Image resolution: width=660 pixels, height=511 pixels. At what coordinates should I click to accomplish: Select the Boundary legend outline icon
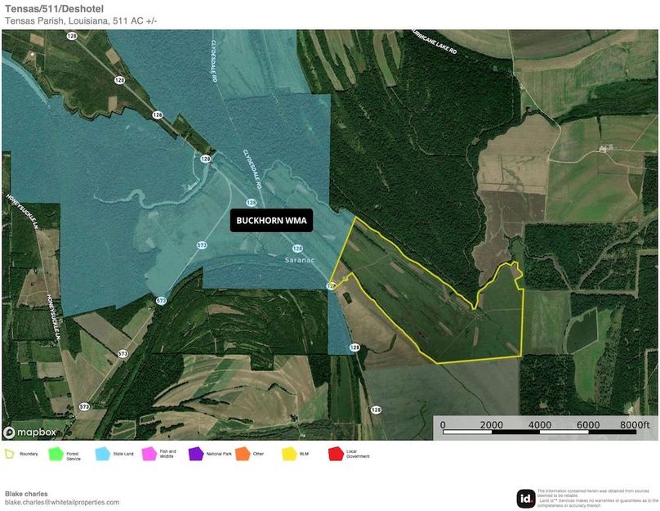coord(11,453)
